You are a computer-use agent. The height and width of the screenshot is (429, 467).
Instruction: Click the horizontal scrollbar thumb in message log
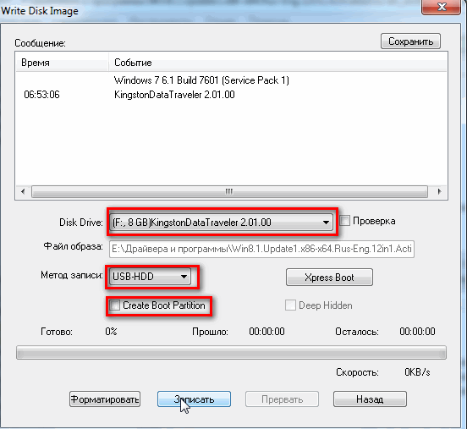coord(229,191)
